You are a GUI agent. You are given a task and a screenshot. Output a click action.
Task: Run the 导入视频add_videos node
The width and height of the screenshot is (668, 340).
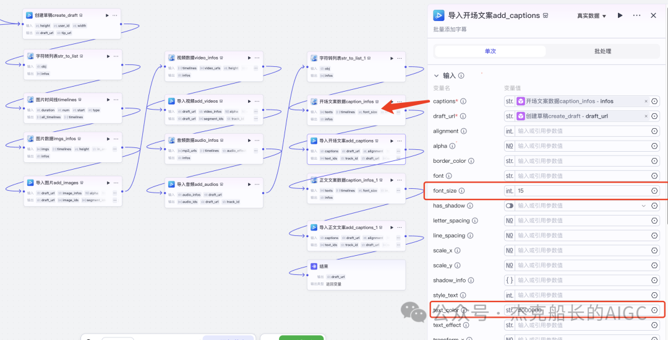point(249,102)
